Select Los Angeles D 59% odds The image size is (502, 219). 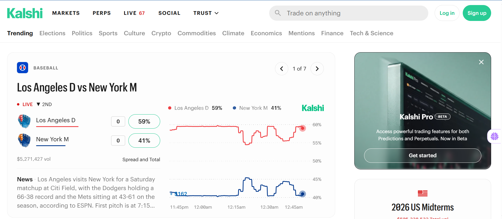(x=144, y=121)
